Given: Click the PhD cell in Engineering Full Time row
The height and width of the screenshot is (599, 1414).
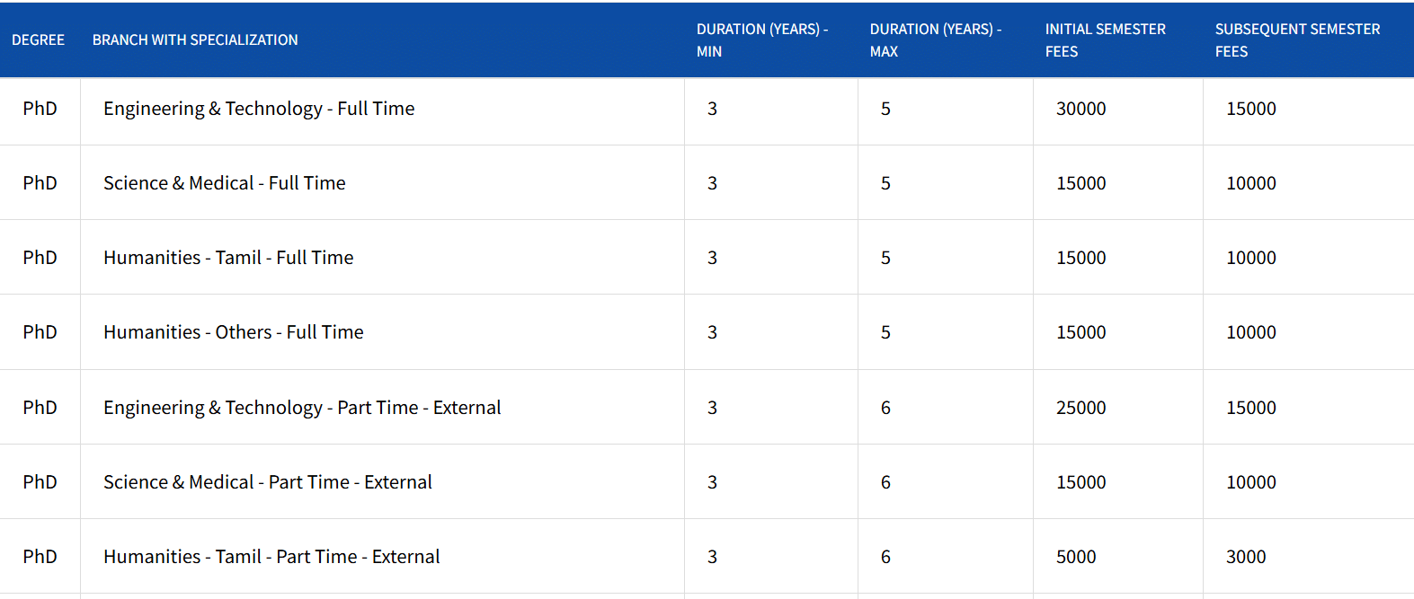Looking at the screenshot, I should click(x=40, y=109).
